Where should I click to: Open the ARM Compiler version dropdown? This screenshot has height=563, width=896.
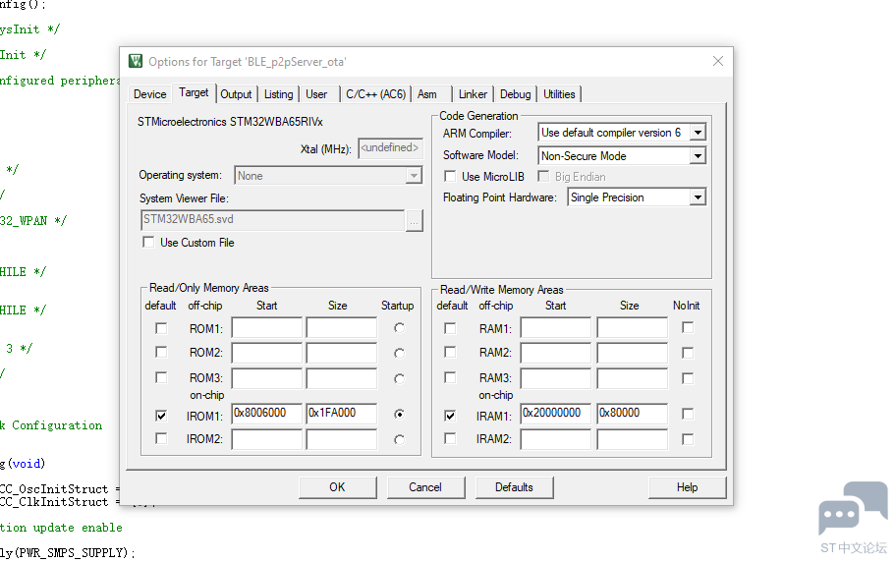coord(698,133)
